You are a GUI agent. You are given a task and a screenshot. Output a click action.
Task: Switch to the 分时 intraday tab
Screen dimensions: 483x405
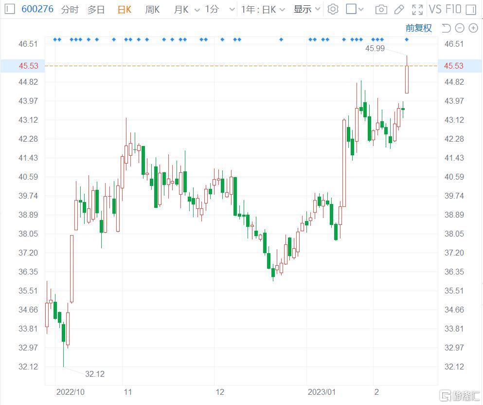[x=70, y=10]
